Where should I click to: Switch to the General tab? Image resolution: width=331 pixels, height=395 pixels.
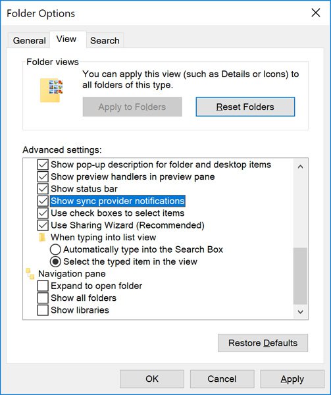pyautogui.click(x=29, y=40)
